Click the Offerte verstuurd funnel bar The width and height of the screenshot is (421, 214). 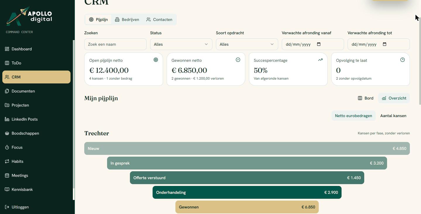click(x=247, y=178)
